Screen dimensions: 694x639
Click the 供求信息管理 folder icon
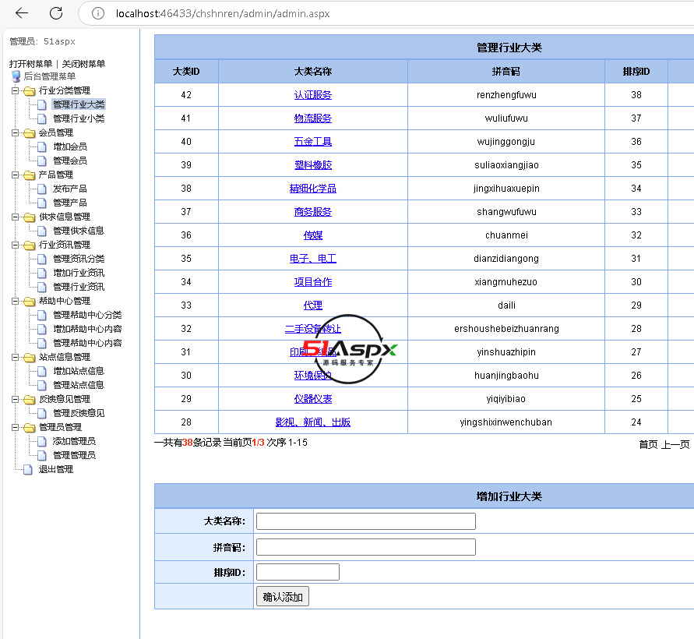tap(30, 217)
